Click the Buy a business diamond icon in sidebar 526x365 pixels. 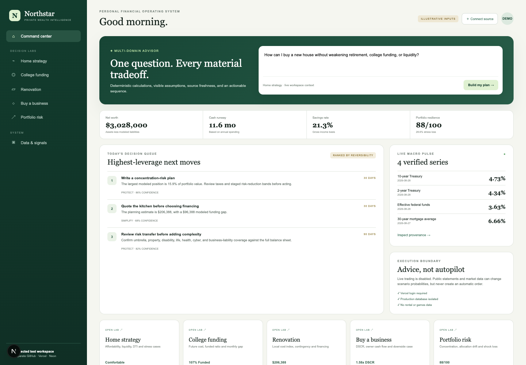(14, 103)
